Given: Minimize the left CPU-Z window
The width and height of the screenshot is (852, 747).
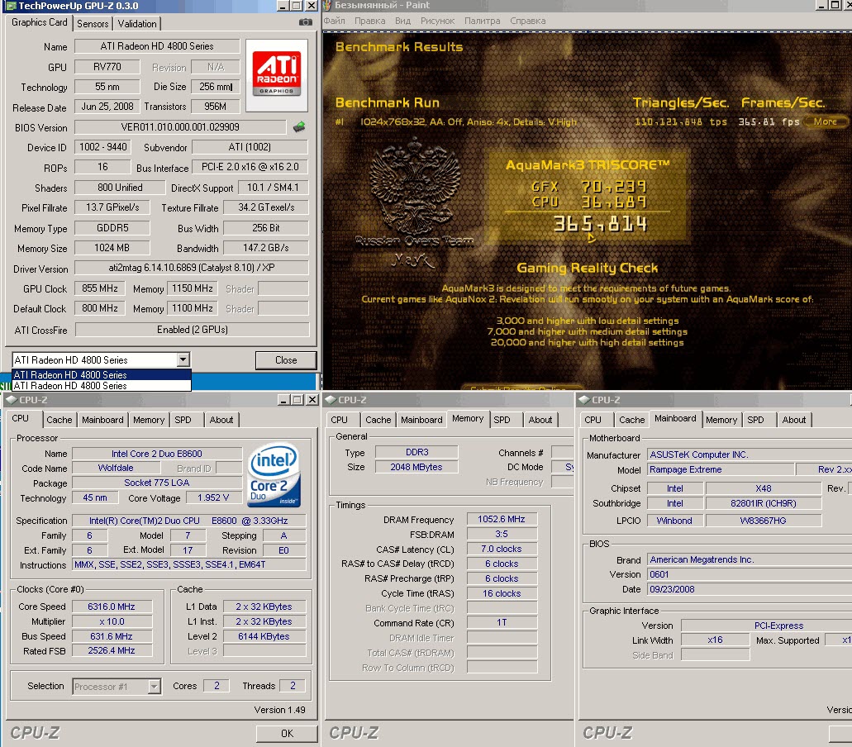Looking at the screenshot, I should tap(283, 400).
